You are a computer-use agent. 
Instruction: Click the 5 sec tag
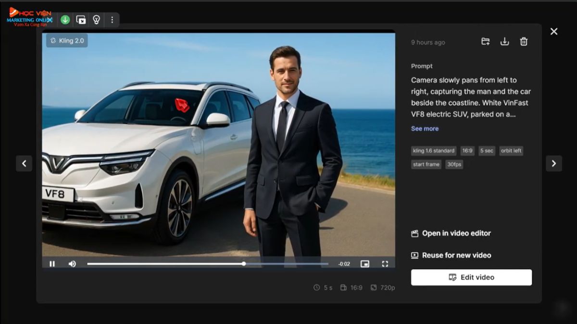[x=487, y=151]
